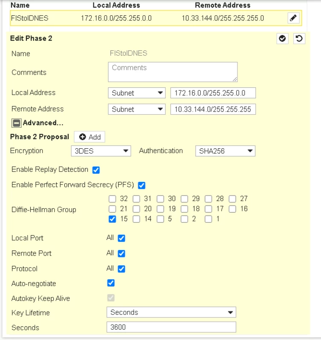Toggle the Auto-negotiate checkbox
321x340 pixels.
coord(111,283)
